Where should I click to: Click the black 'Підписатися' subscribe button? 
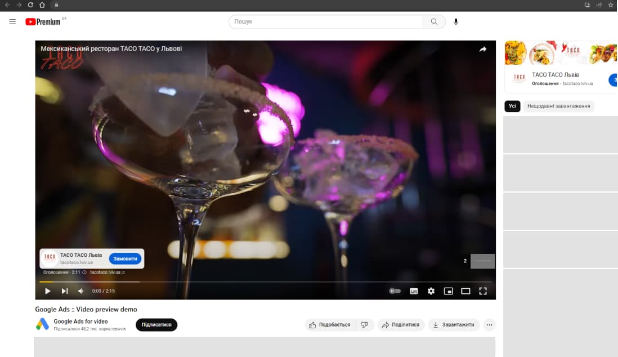[x=156, y=325]
